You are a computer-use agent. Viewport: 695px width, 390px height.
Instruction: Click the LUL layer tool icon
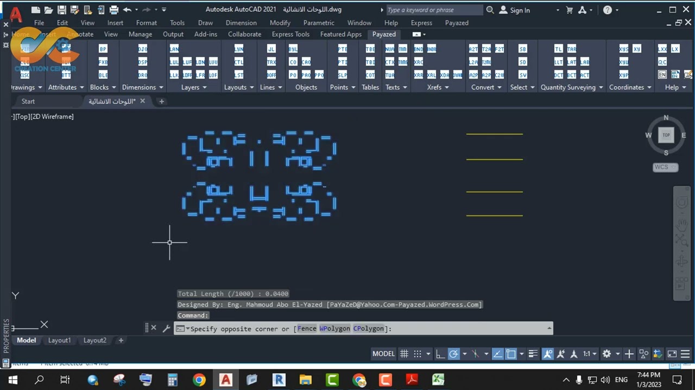click(x=174, y=62)
